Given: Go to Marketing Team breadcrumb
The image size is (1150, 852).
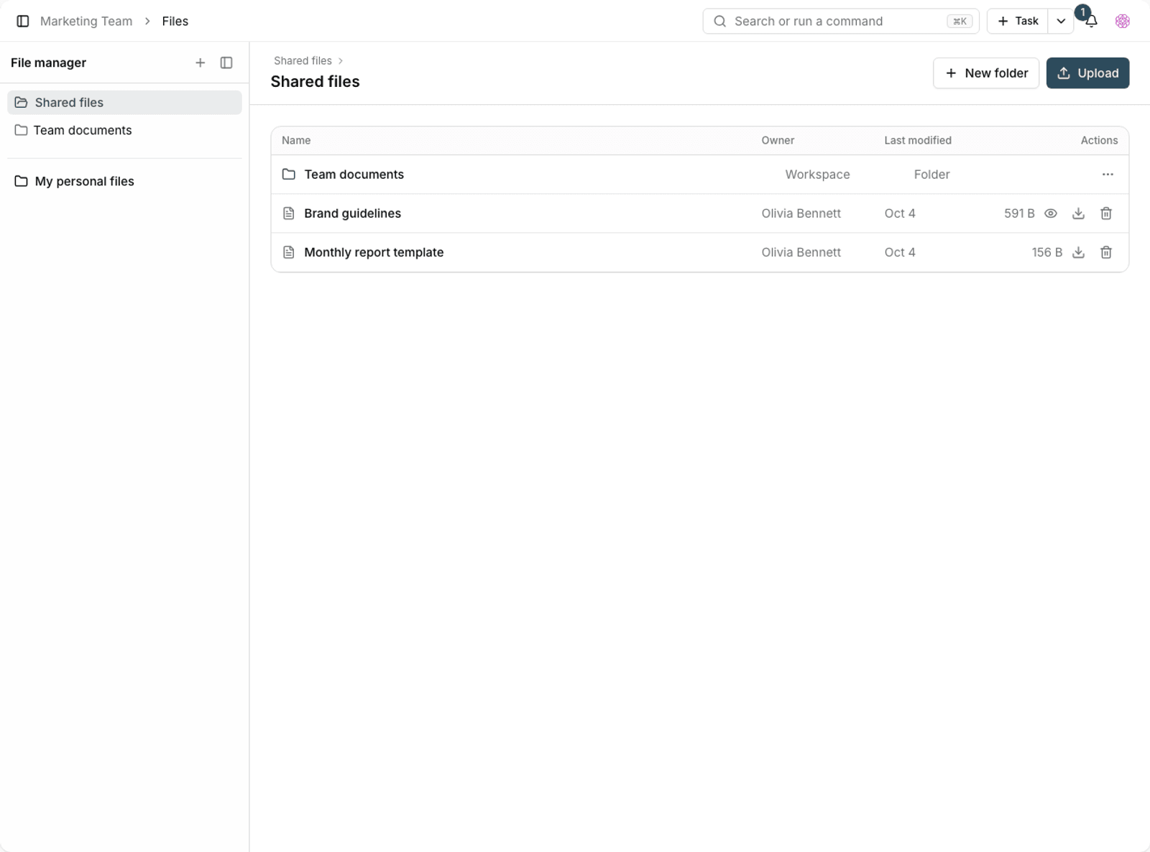Looking at the screenshot, I should click(x=86, y=21).
